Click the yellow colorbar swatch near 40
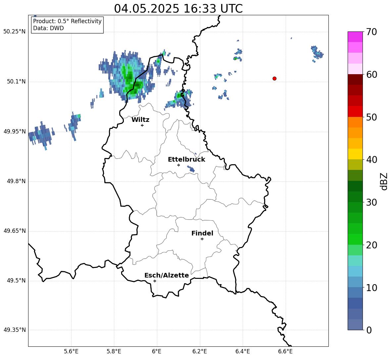 click(355, 154)
